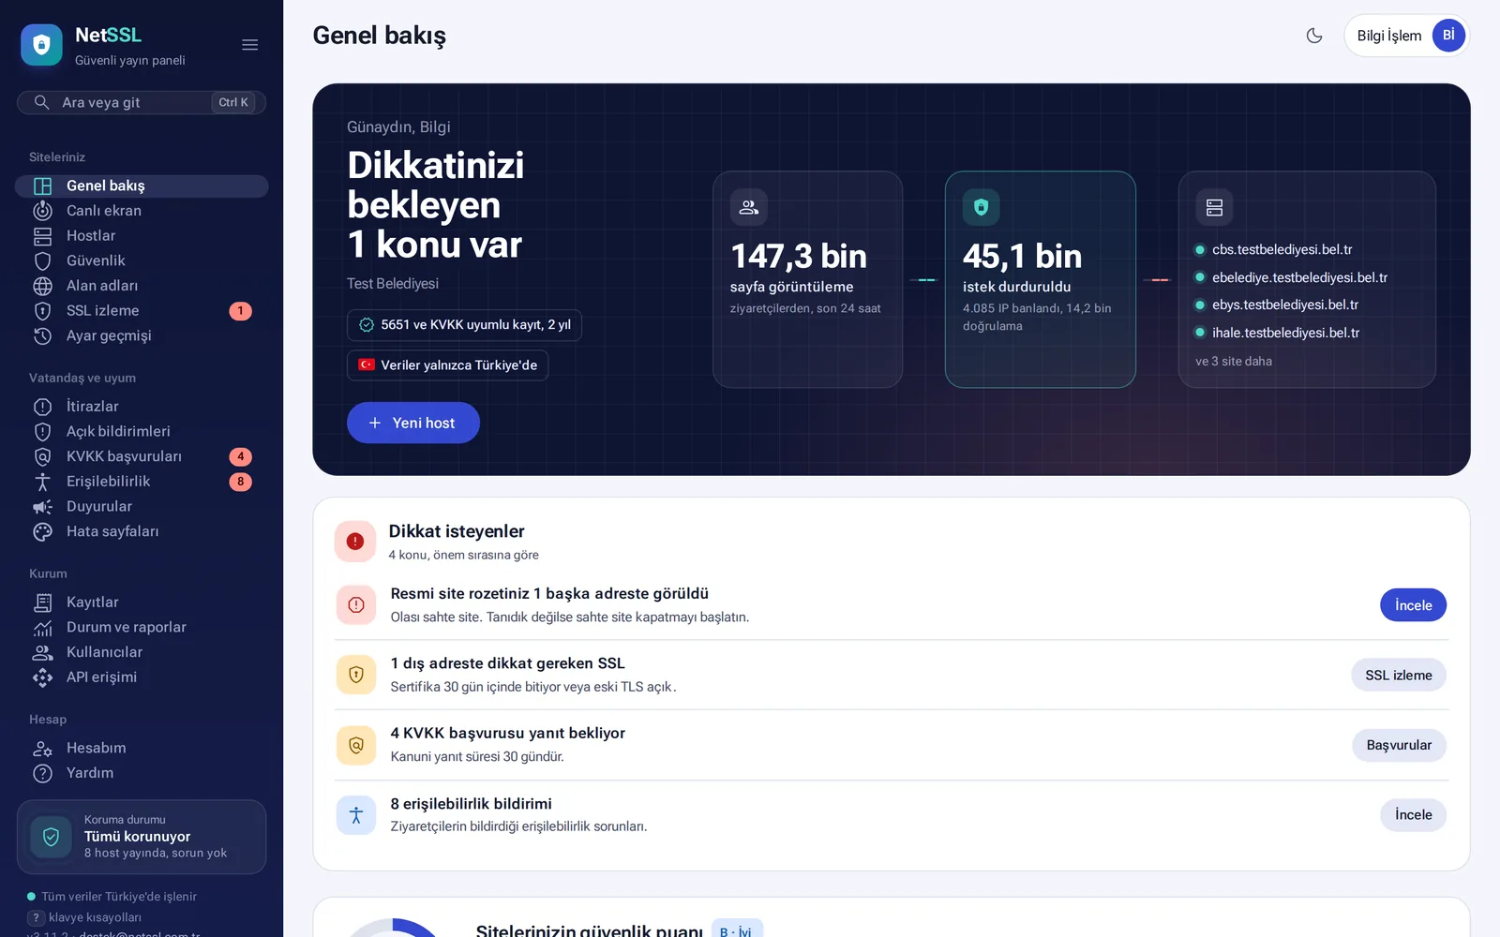Image resolution: width=1500 pixels, height=937 pixels.
Task: Click the 147,3 bin page views value
Action: point(799,256)
